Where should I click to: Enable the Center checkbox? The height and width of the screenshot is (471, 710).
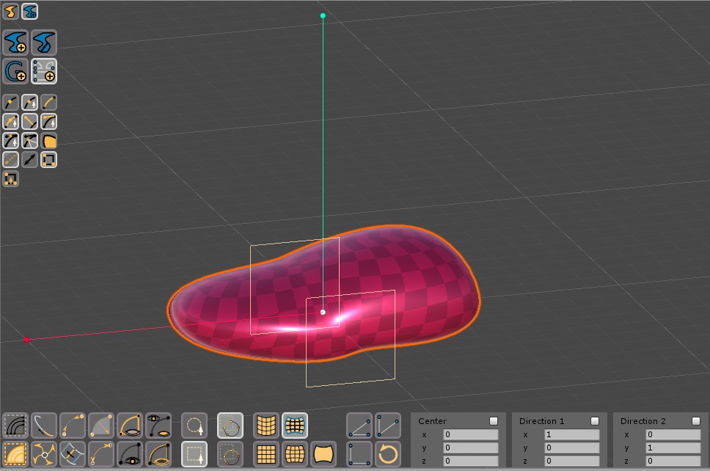click(494, 421)
